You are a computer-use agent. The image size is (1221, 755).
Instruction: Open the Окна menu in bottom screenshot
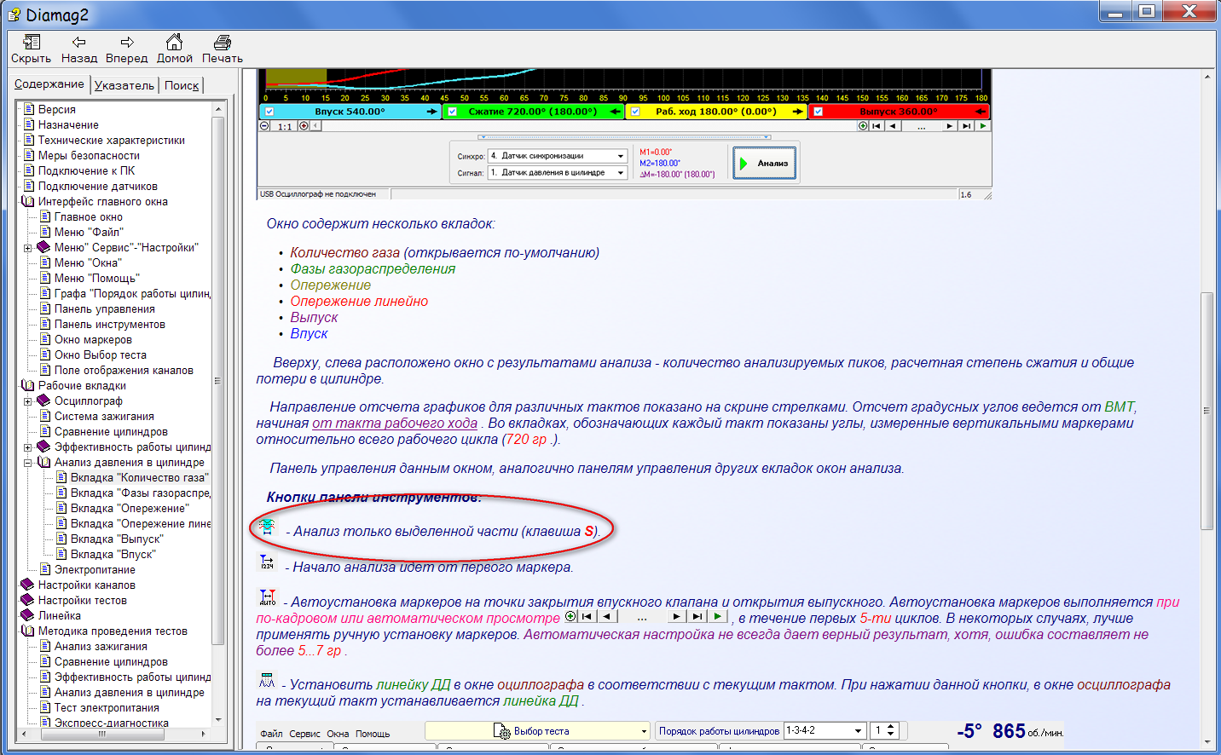[x=338, y=734]
